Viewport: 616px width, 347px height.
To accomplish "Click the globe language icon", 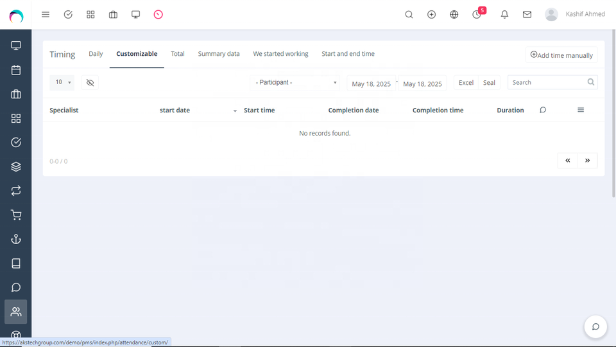I will [454, 14].
